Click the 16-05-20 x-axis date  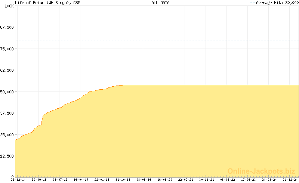coord(165,180)
